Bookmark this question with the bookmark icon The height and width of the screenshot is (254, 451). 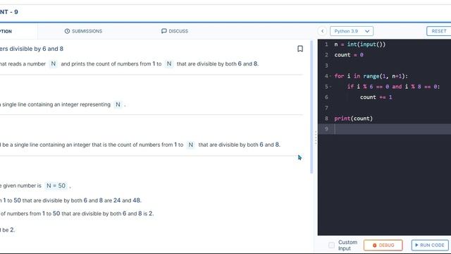coord(300,49)
